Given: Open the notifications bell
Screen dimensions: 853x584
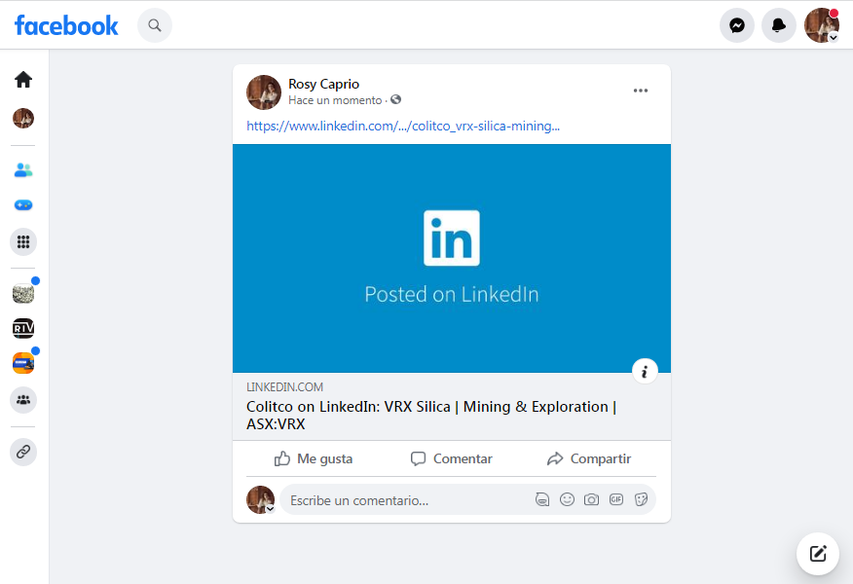Looking at the screenshot, I should coord(778,25).
